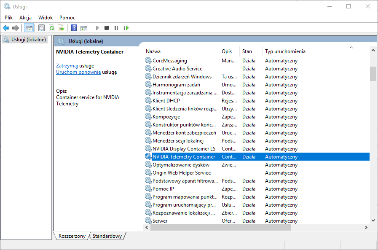Select Menedżer kont zabezpieczeń service
This screenshot has height=250, width=378.
(x=257, y=133)
